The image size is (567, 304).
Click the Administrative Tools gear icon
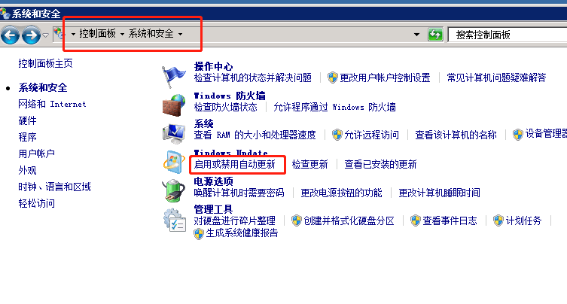(174, 220)
